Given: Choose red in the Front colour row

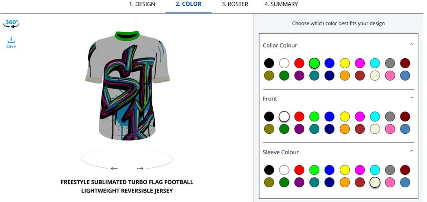Looking at the screenshot, I should point(299,116).
